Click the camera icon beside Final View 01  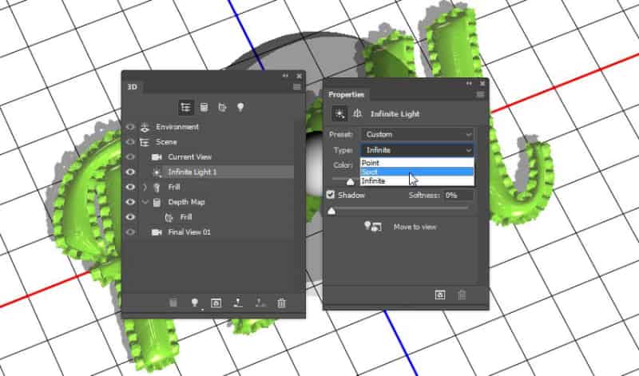pos(157,232)
